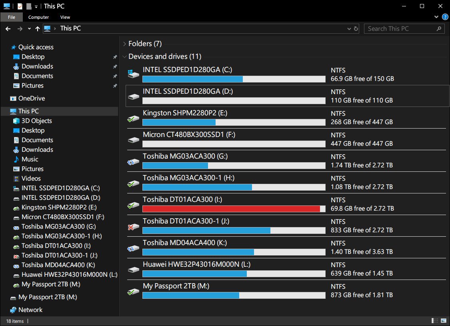Click "873 GB free of 1.81 TB" text
Image resolution: width=450 pixels, height=326 pixels.
pos(362,295)
